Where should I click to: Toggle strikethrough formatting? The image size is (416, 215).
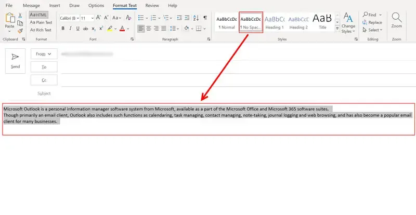[85, 29]
